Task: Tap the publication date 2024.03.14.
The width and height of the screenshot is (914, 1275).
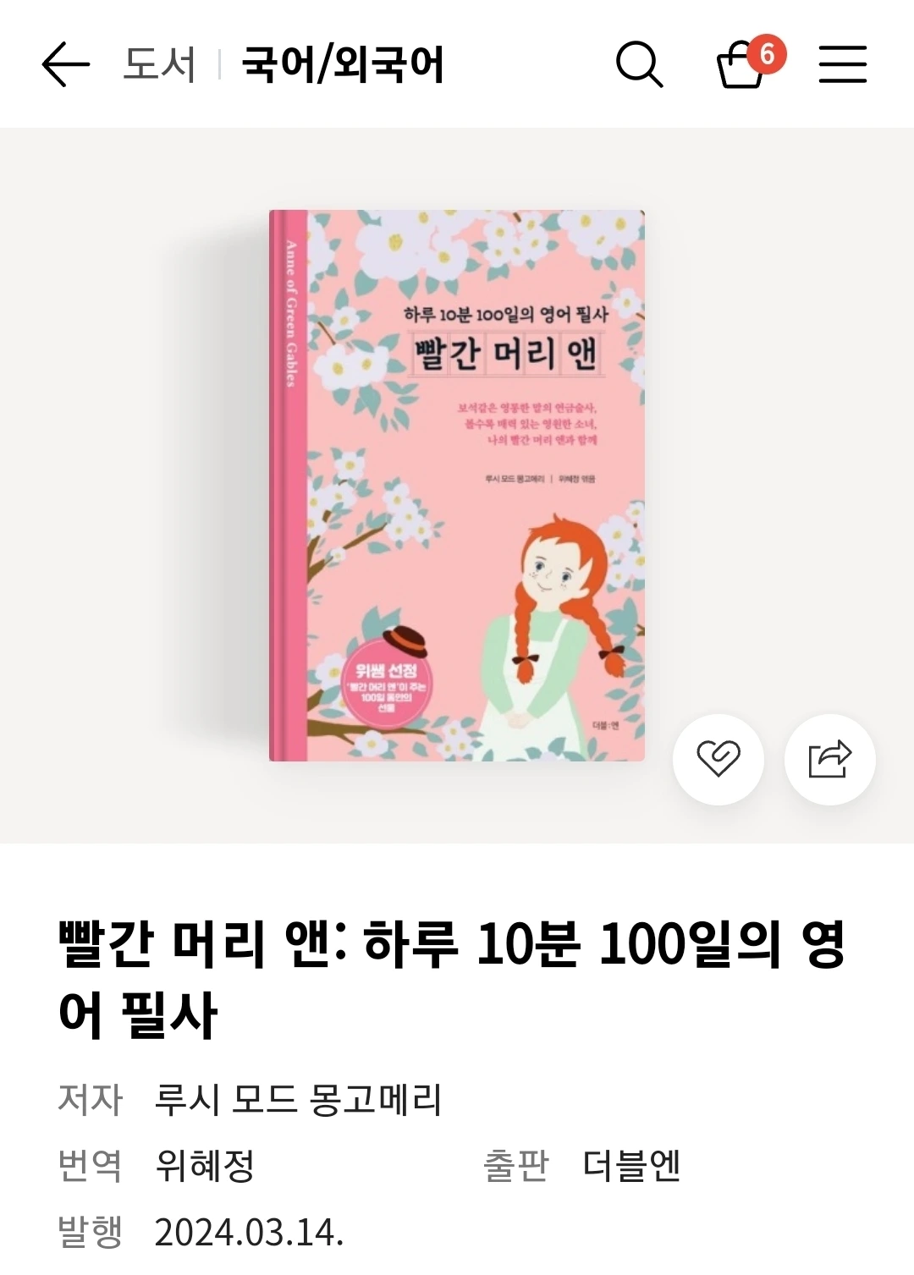Action: (250, 1232)
